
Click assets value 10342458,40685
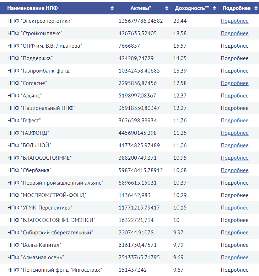coord(139,71)
